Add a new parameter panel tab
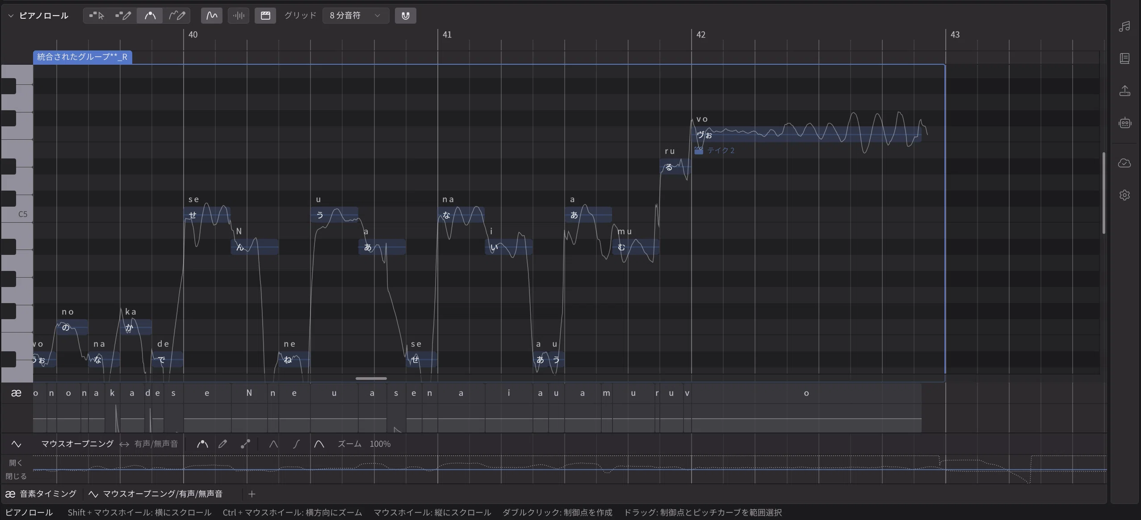This screenshot has width=1141, height=520. click(252, 494)
